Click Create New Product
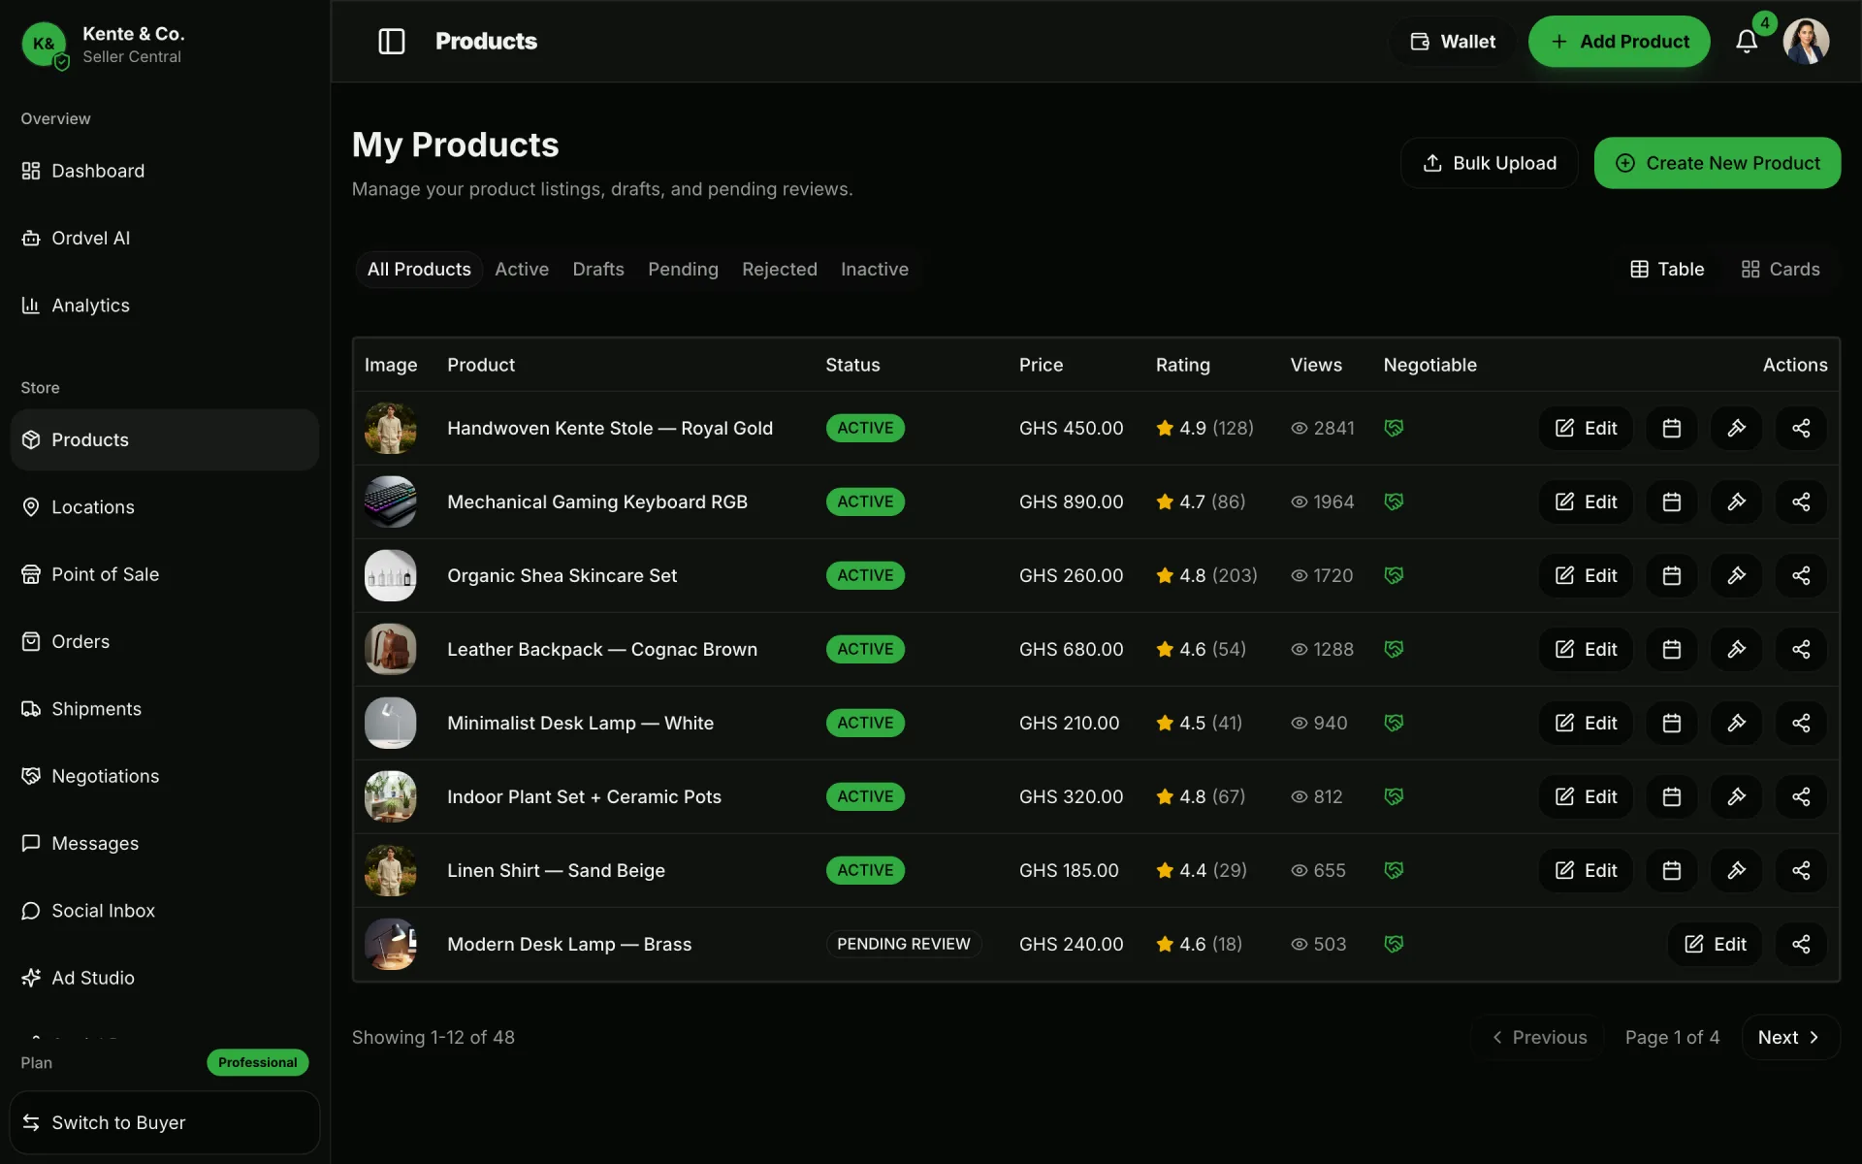Image resolution: width=1862 pixels, height=1164 pixels. click(1717, 163)
